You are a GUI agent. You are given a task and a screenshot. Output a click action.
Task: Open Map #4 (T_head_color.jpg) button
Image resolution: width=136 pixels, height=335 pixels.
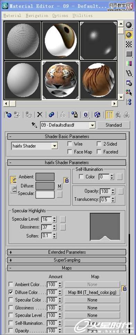(x=92, y=292)
